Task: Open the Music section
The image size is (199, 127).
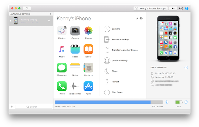Action: pos(62,49)
